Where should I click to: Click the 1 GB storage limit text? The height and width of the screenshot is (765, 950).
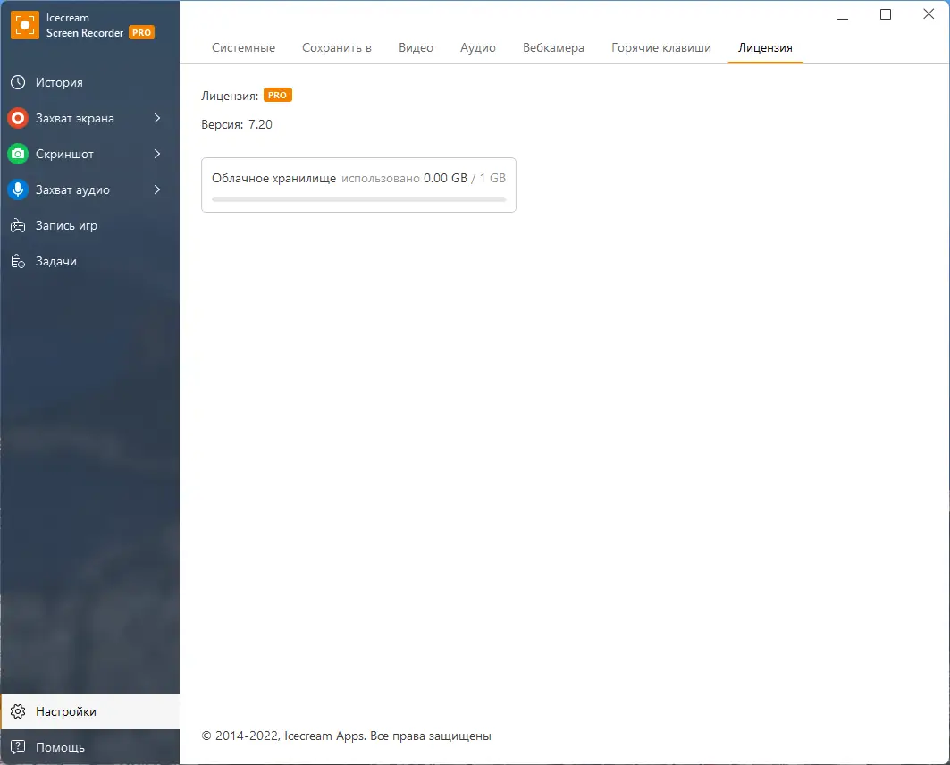(x=492, y=178)
